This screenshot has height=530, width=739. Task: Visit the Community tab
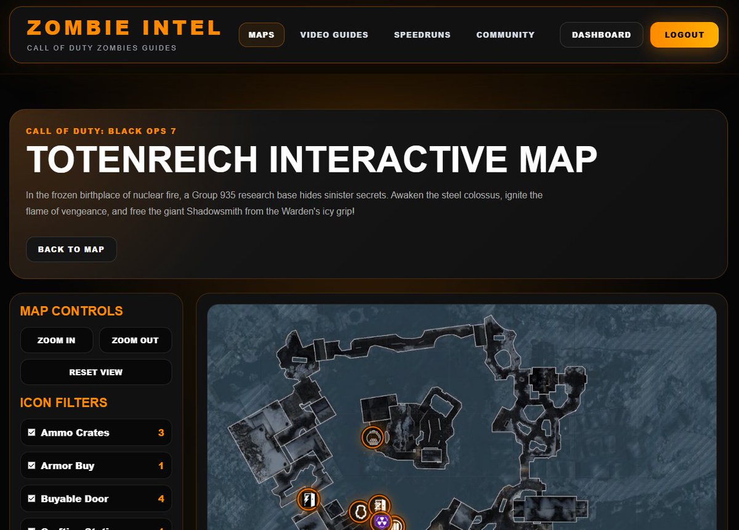[x=505, y=35]
